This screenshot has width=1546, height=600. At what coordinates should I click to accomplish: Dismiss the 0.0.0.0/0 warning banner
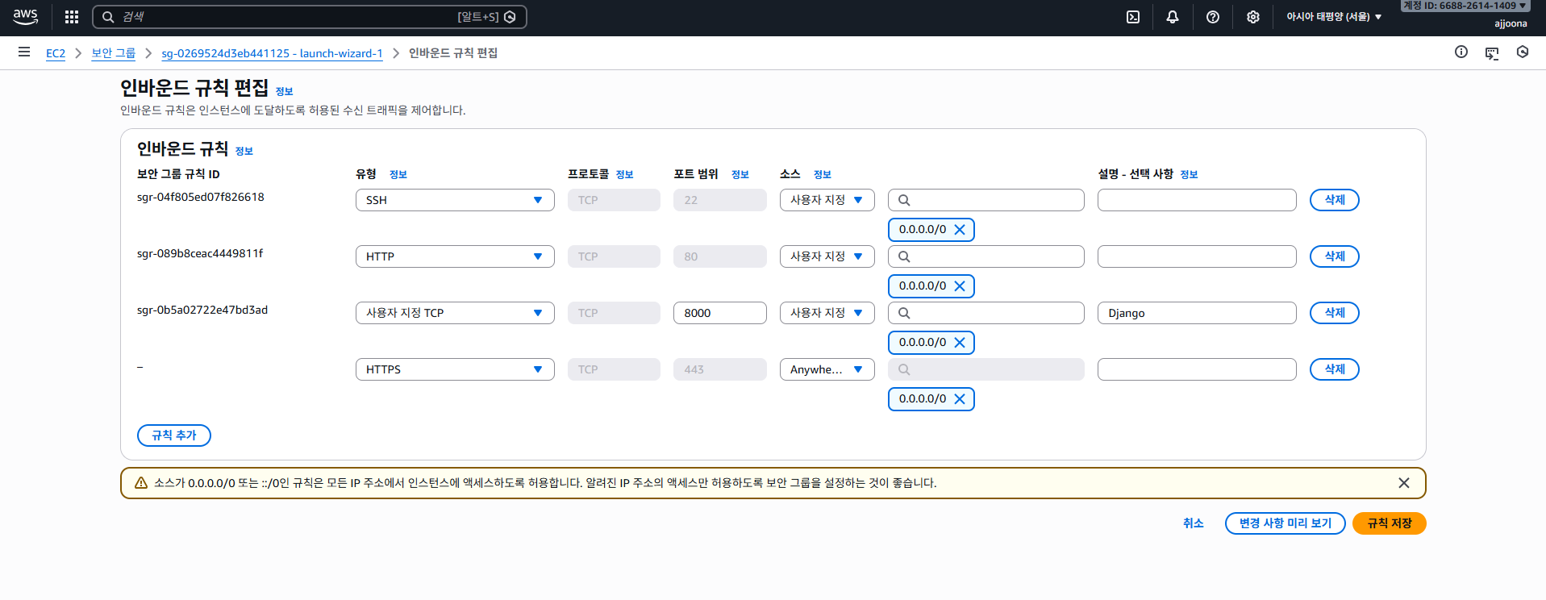click(1403, 483)
